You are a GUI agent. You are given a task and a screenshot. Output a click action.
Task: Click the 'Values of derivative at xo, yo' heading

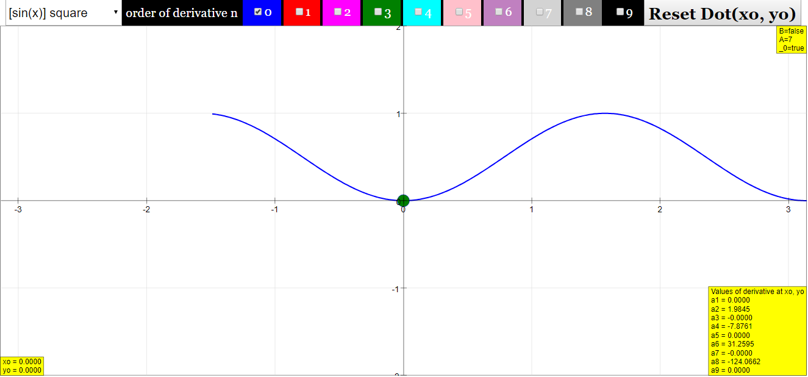point(757,292)
